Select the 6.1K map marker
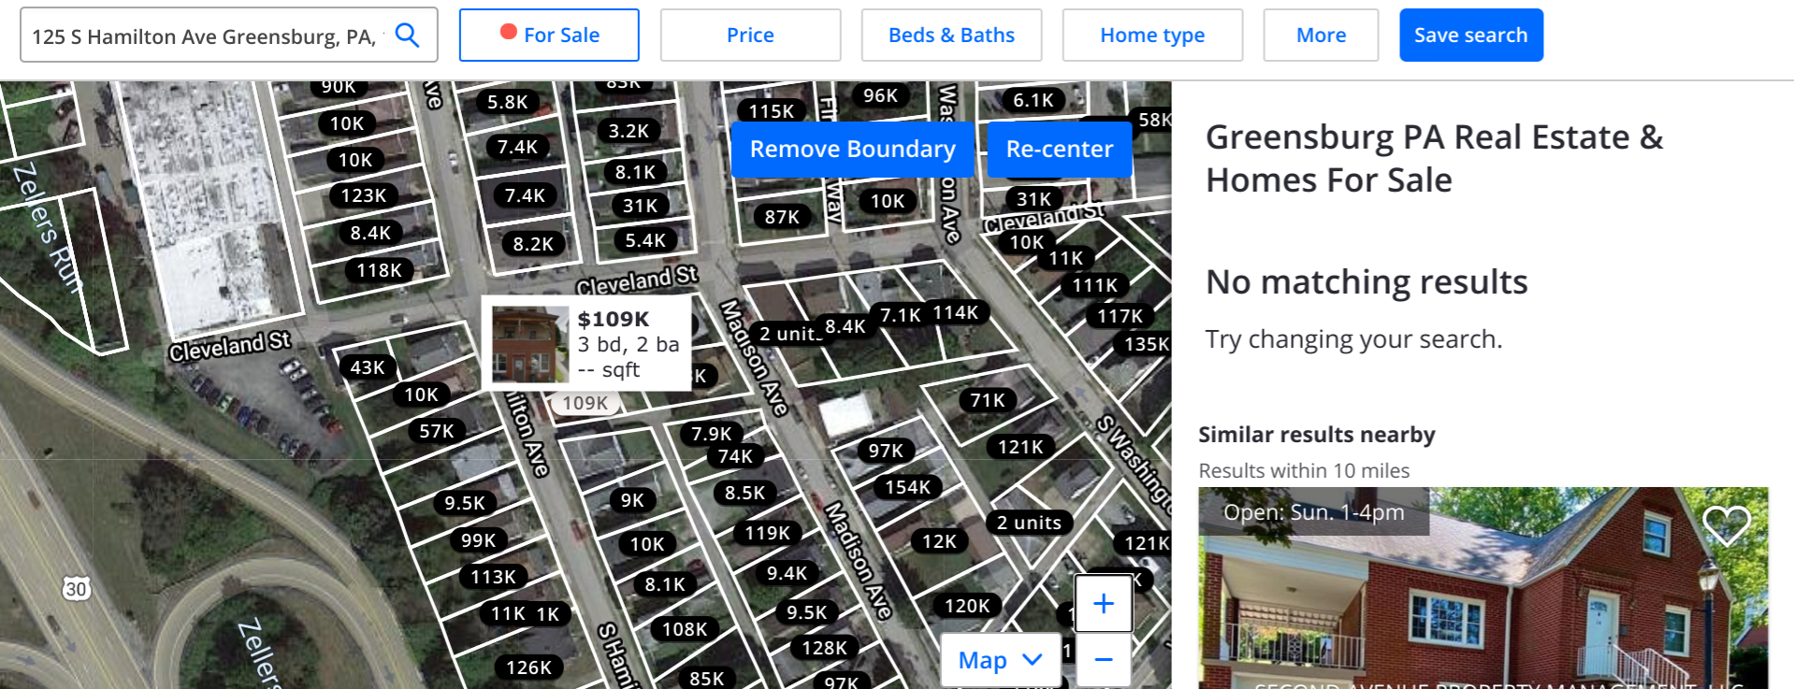 [1034, 100]
